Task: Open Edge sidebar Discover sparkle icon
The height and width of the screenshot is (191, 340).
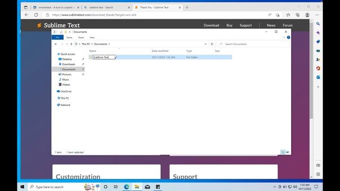Action: pyautogui.click(x=318, y=33)
